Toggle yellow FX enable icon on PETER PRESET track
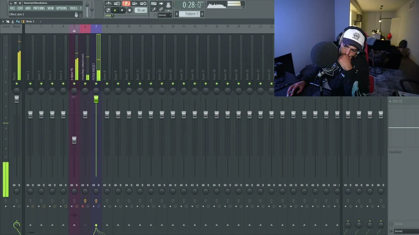Viewport: 419px width, 235px height. [x=96, y=201]
